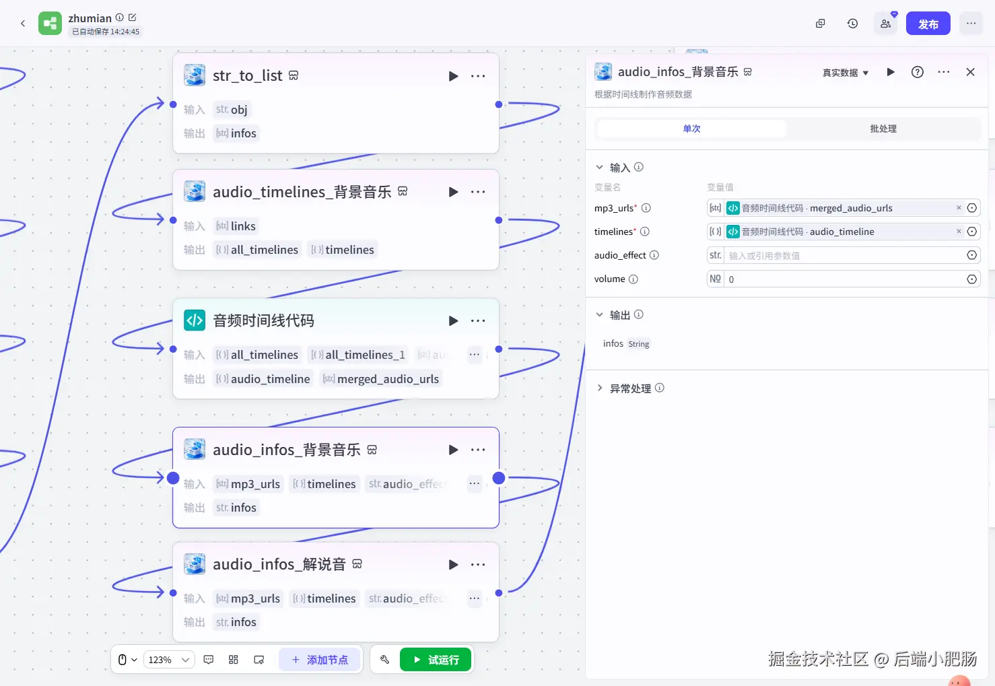Click the audio_infos_解说音 node plugin icon
This screenshot has height=686, width=995.
[195, 564]
